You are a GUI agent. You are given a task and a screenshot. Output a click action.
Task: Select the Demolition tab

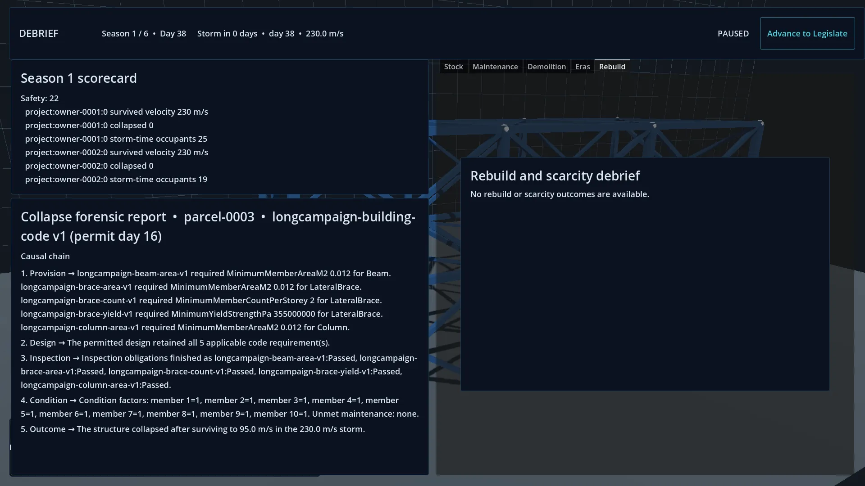tap(546, 67)
